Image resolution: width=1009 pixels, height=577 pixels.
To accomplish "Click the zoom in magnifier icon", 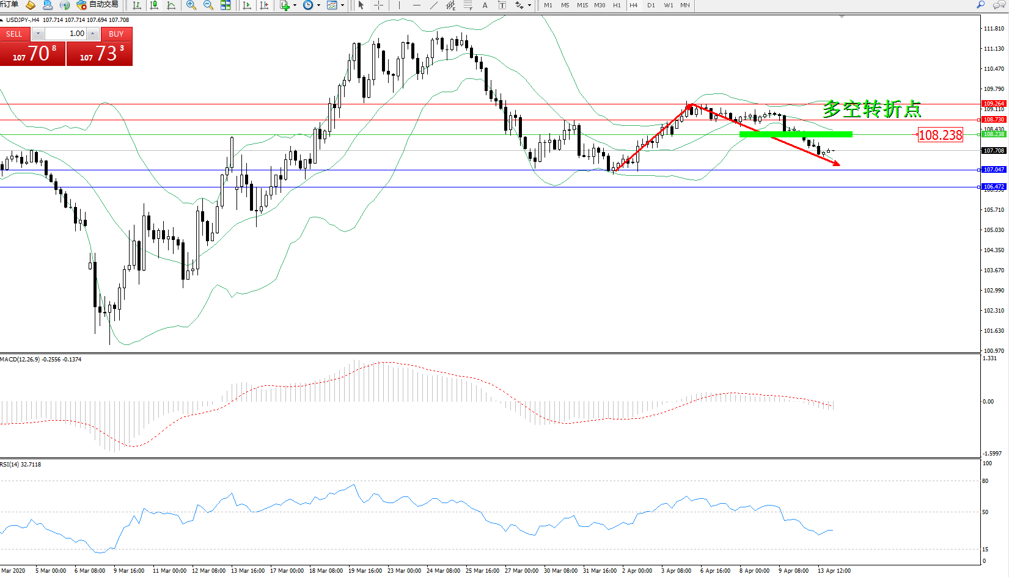I will coord(191,5).
